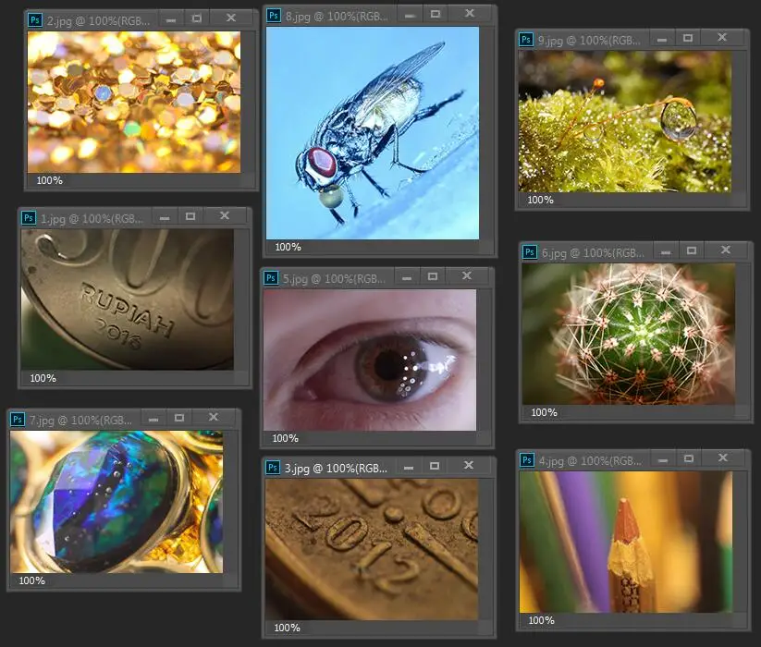Maximize the 8.jpg document window

click(x=436, y=14)
